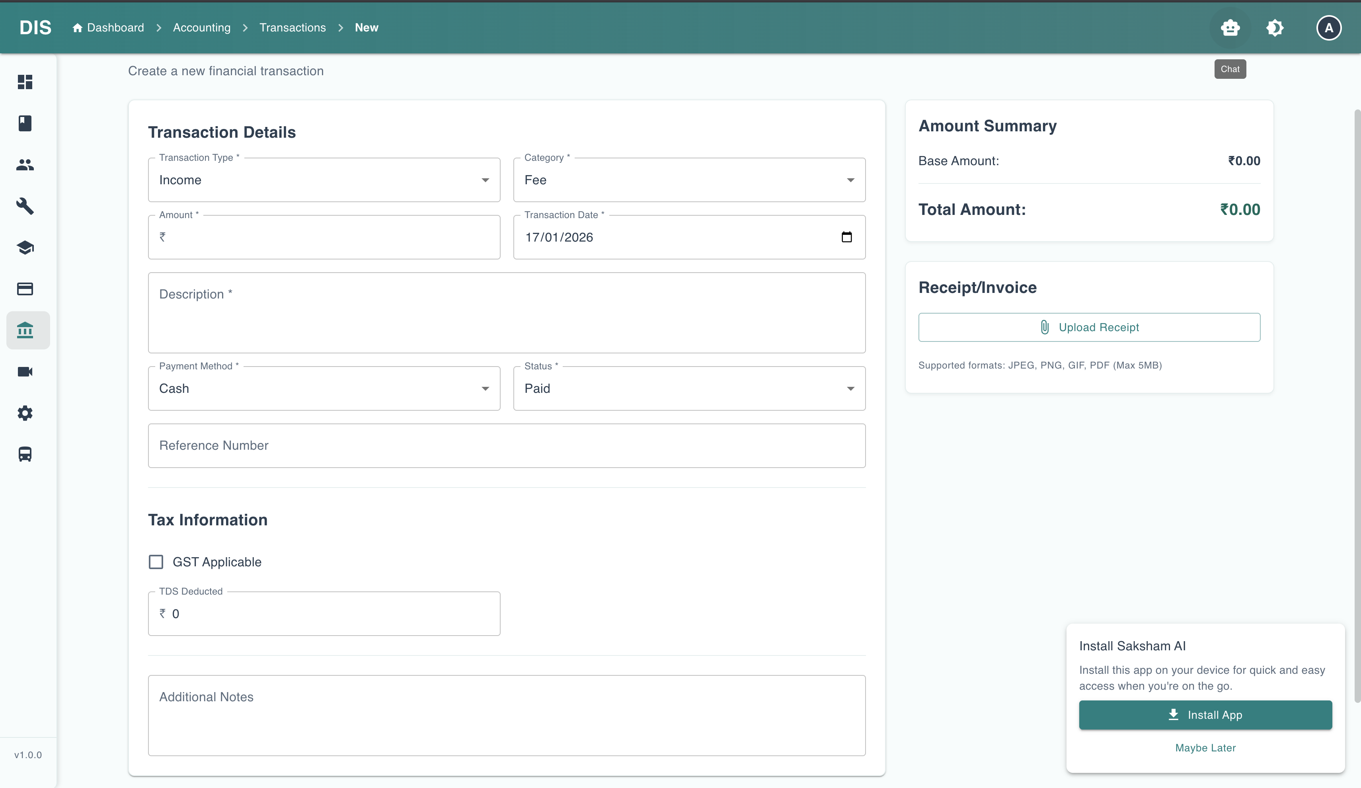This screenshot has width=1361, height=788.
Task: Click the wrench tools sidebar icon
Action: 25,206
